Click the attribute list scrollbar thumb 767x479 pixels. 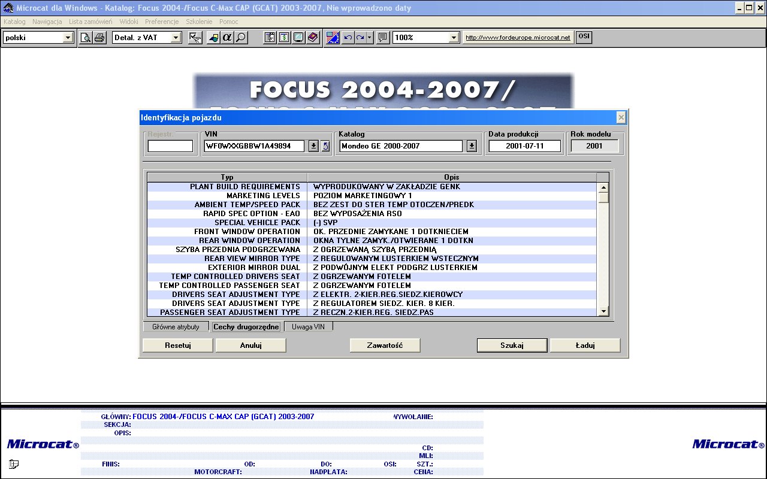(x=603, y=198)
